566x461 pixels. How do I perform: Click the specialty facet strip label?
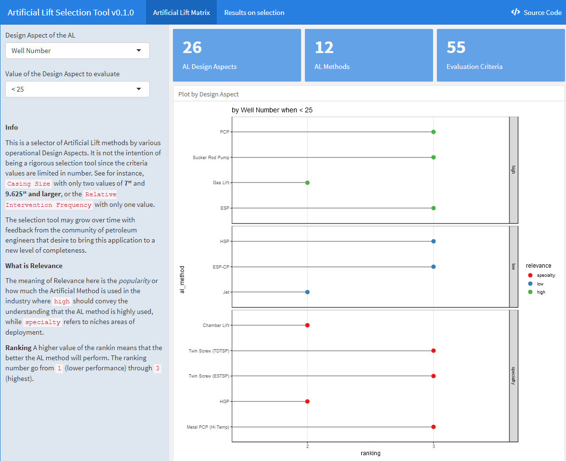tap(513, 376)
